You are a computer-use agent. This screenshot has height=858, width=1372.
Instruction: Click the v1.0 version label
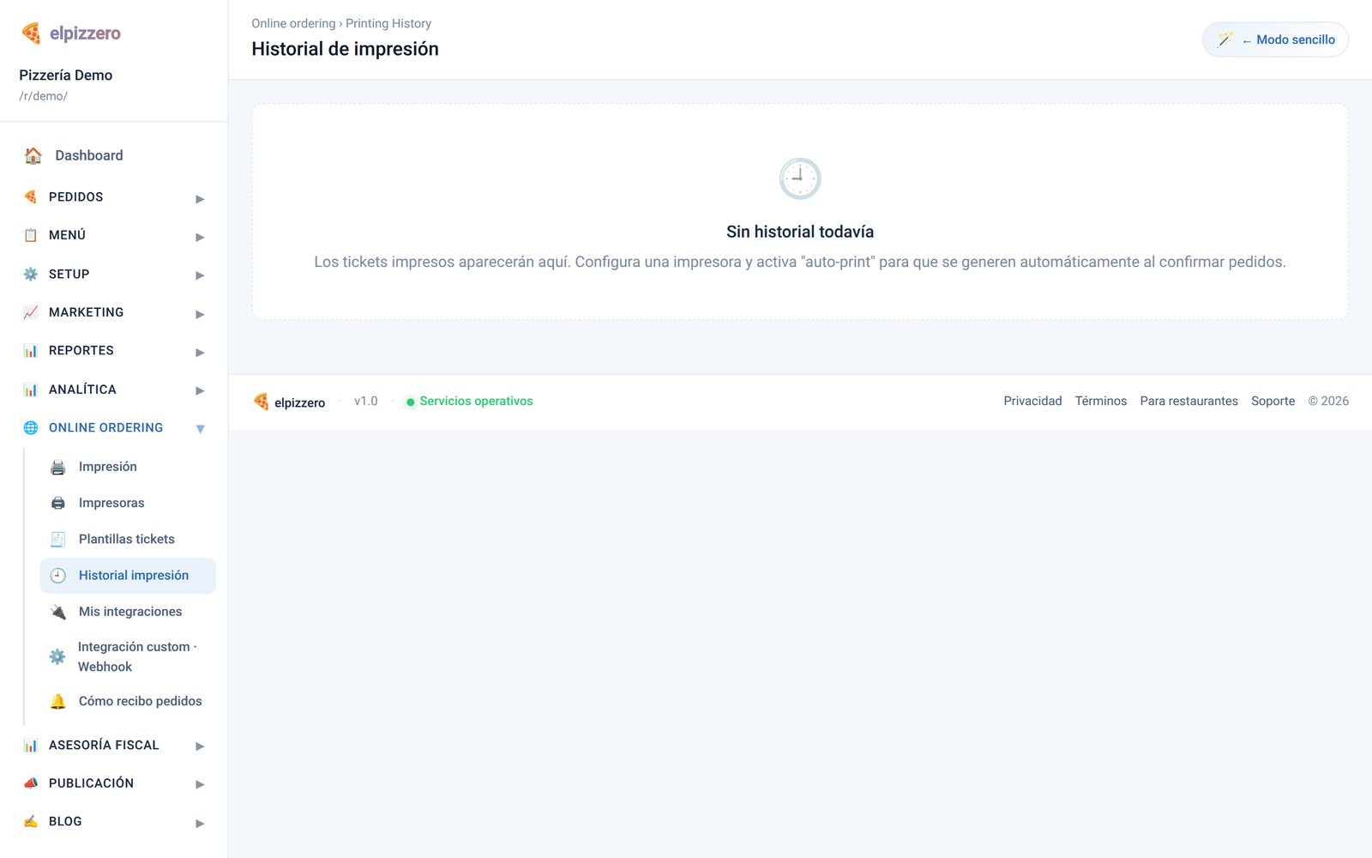pos(365,401)
